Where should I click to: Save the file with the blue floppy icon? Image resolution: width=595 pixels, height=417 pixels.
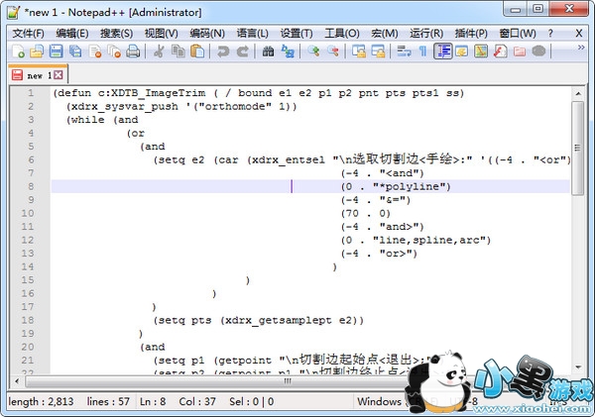point(56,51)
